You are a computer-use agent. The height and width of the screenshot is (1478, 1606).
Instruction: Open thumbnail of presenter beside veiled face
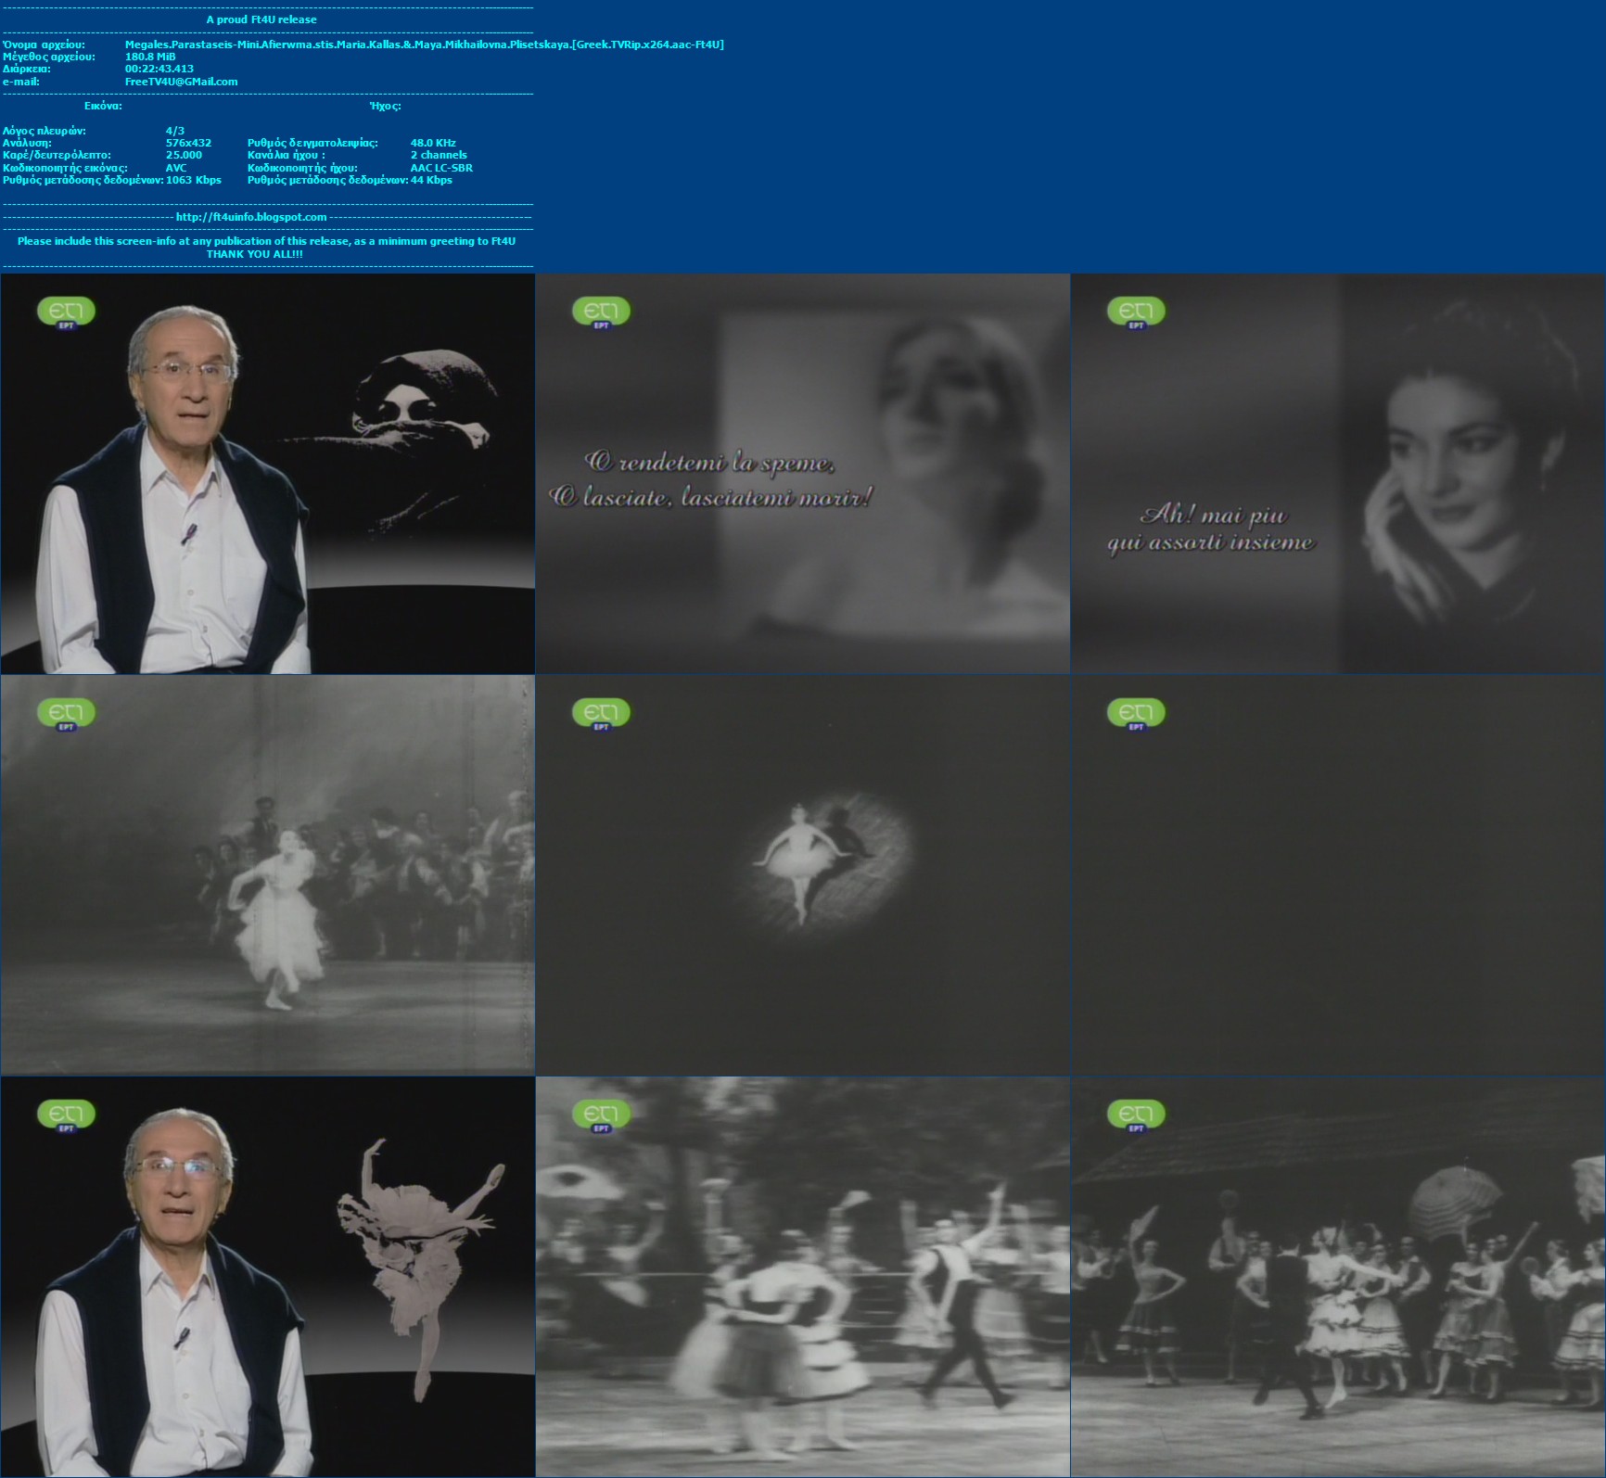pos(268,474)
